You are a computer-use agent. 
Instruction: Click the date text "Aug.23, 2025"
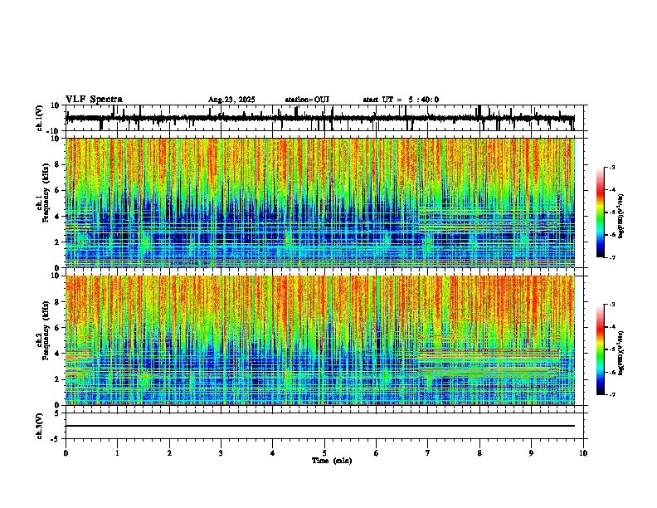[231, 100]
